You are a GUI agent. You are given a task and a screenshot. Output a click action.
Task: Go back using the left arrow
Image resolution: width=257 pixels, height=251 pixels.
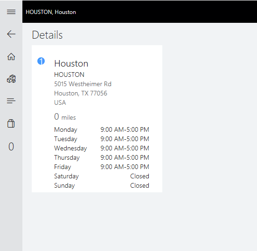click(x=11, y=34)
